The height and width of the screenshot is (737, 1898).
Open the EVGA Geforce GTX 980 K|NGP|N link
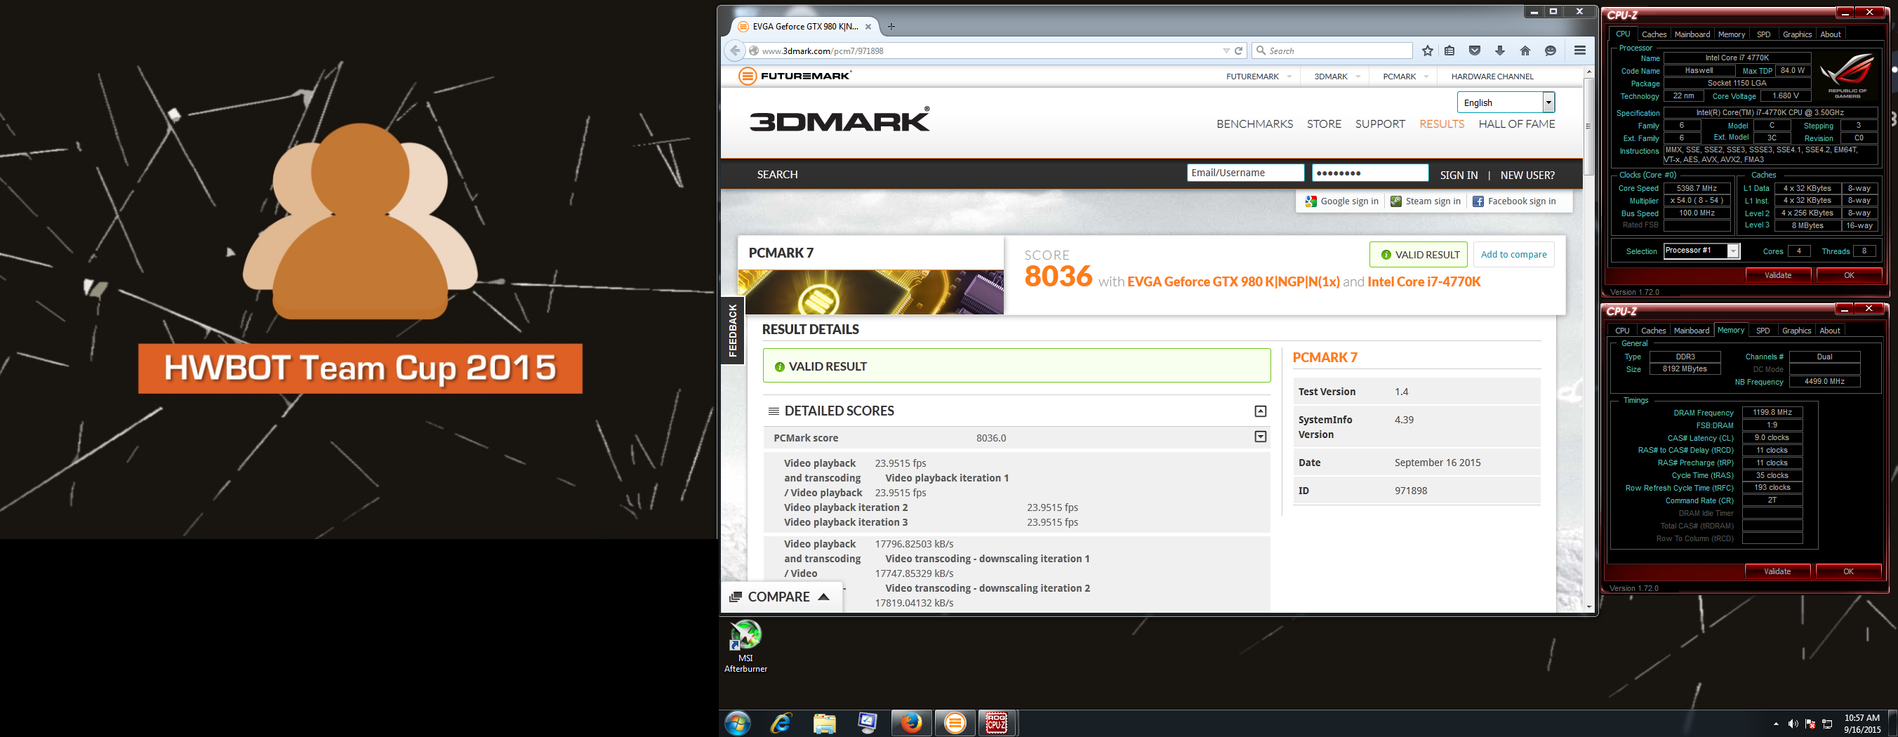pyautogui.click(x=1233, y=281)
